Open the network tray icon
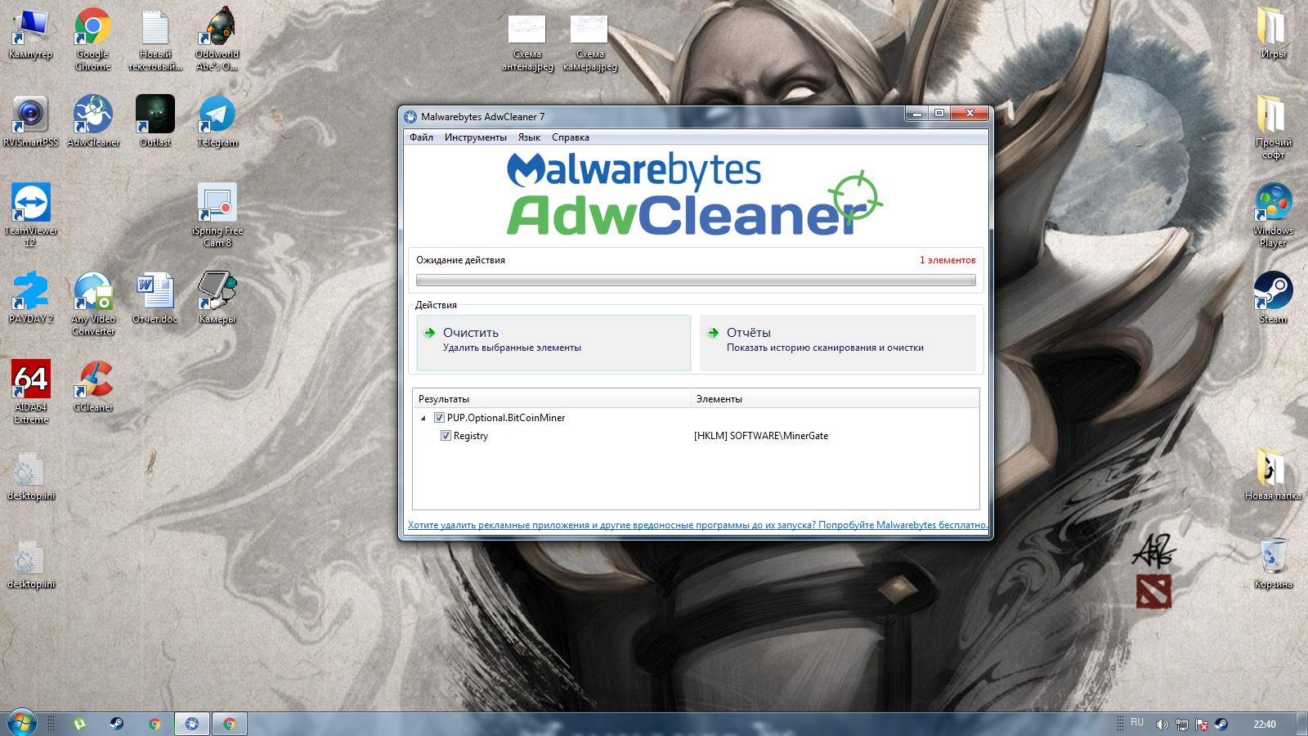The width and height of the screenshot is (1308, 736). 1182,724
